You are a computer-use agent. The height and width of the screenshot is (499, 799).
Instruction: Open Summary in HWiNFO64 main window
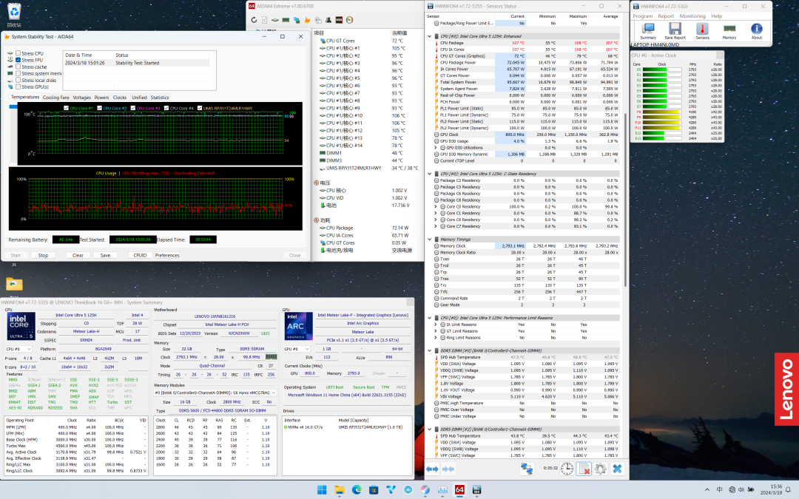point(647,31)
